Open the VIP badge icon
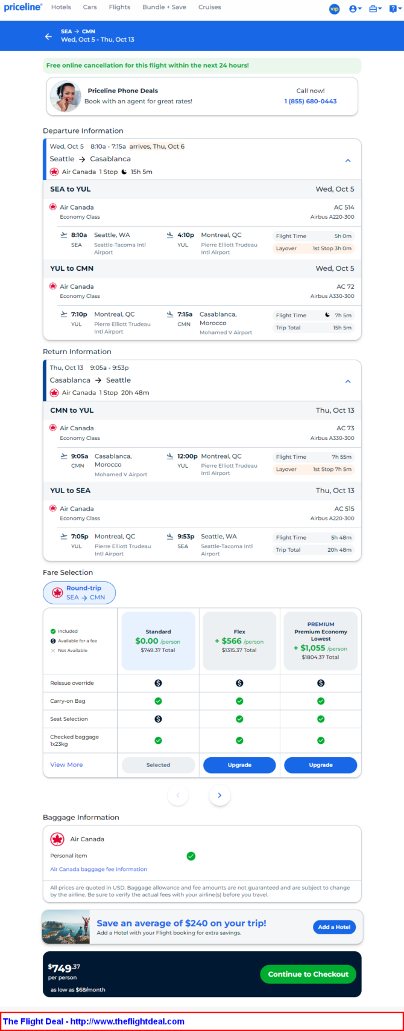404x1031 pixels. (x=334, y=8)
